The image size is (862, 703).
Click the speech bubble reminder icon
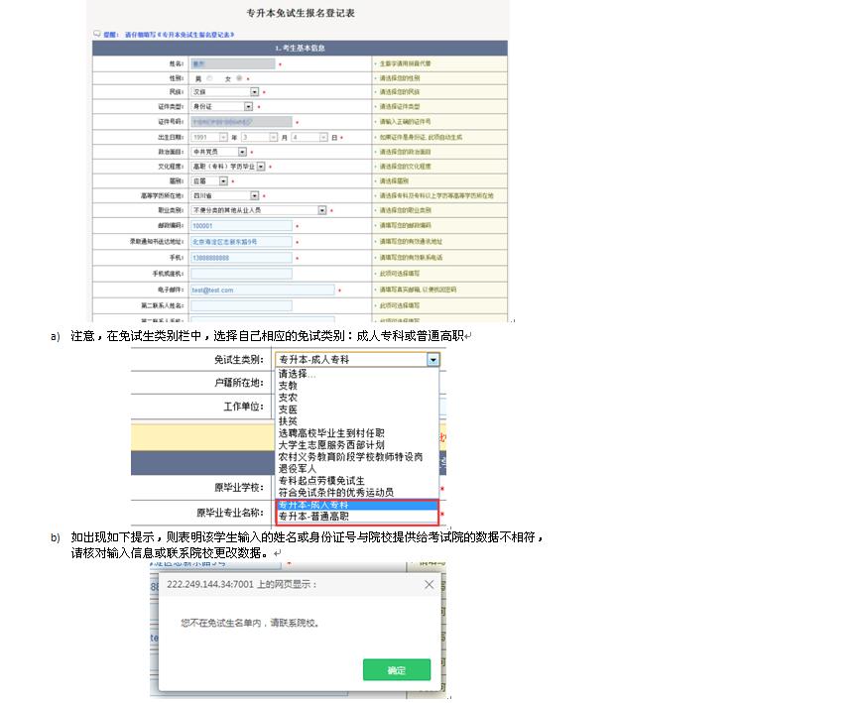(96, 34)
